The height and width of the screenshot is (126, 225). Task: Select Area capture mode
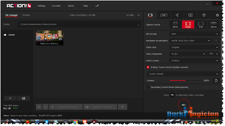click(x=201, y=24)
